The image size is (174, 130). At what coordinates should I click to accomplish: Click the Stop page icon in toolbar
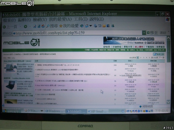click(x=35, y=26)
